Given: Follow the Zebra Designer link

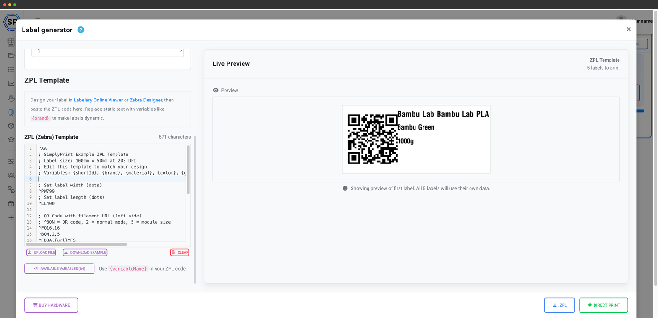Looking at the screenshot, I should click(146, 100).
